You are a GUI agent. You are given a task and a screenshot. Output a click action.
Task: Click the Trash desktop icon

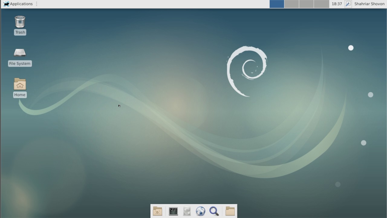coord(20,22)
